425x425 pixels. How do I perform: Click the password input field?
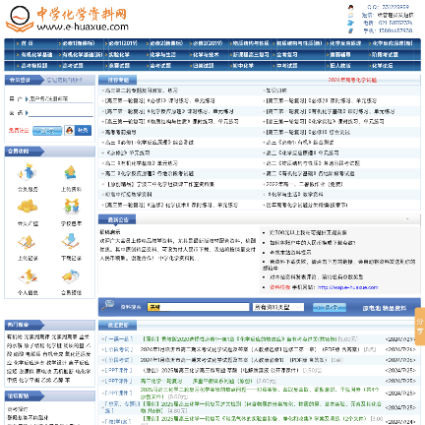coord(61,113)
